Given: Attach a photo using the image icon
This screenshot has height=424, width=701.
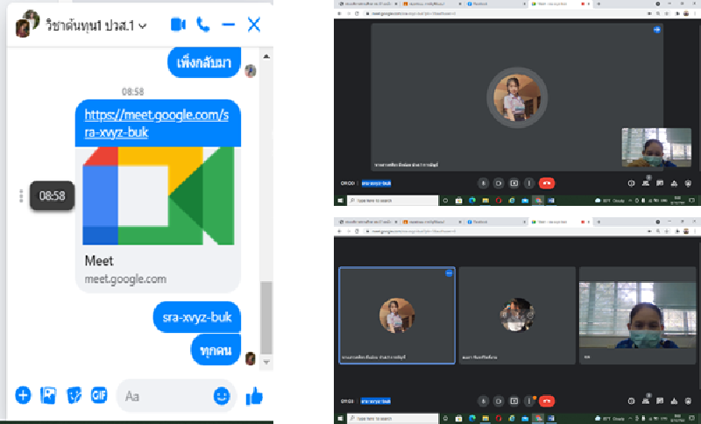Looking at the screenshot, I should point(48,396).
